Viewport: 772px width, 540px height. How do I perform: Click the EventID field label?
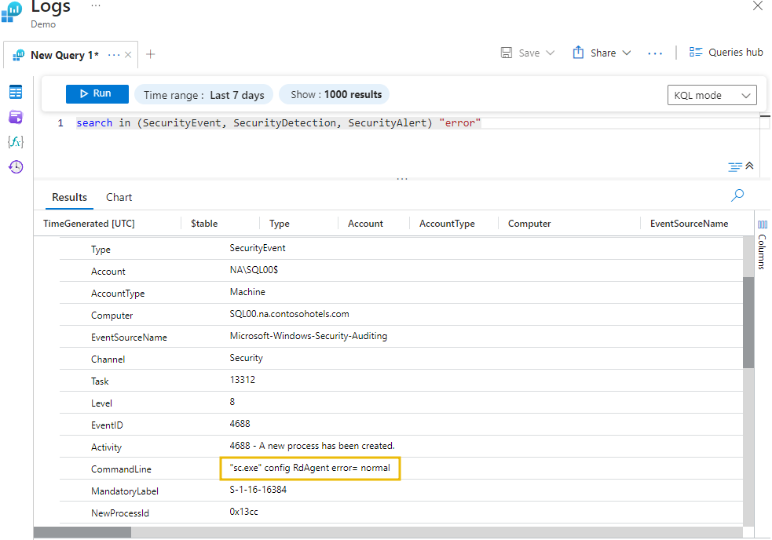(x=107, y=425)
